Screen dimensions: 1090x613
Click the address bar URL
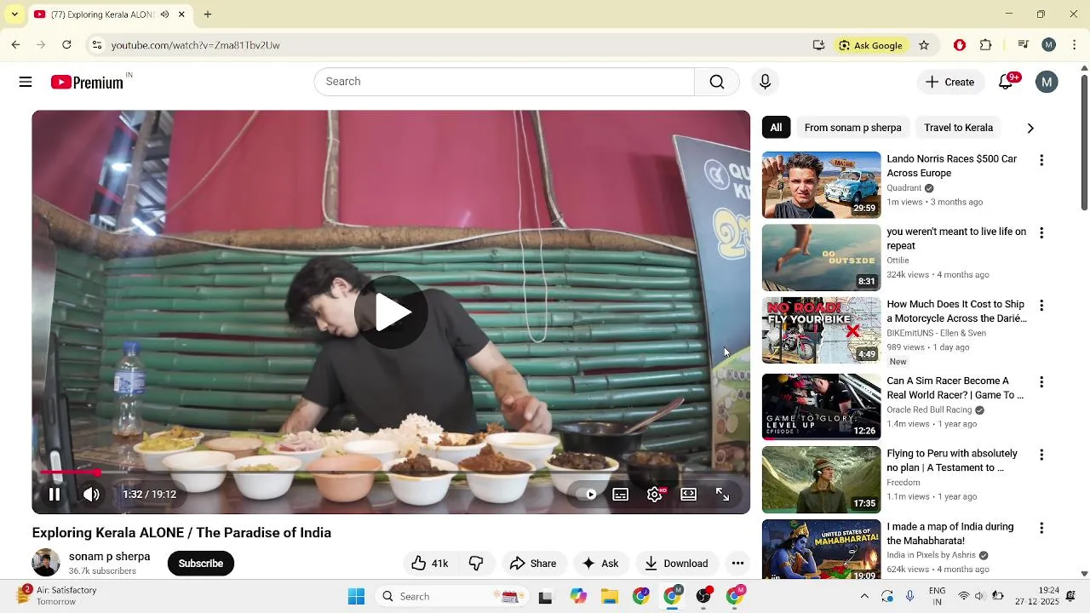pos(196,45)
